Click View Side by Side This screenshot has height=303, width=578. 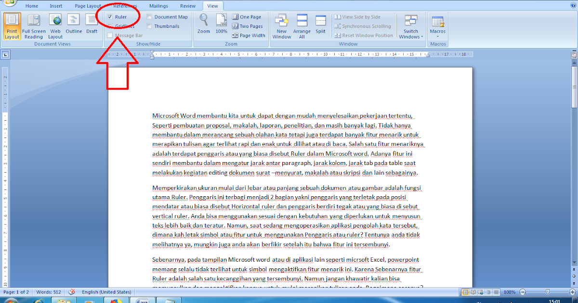[x=357, y=17]
